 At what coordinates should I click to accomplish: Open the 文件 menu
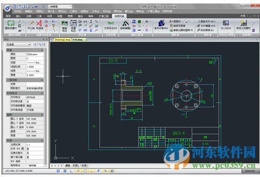pyautogui.click(x=17, y=11)
